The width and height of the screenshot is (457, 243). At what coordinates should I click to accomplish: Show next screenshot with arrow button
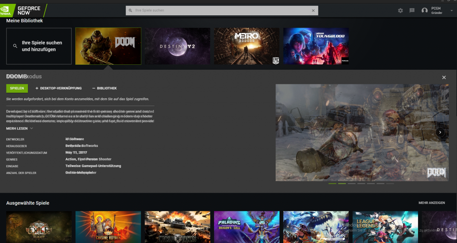[440, 132]
